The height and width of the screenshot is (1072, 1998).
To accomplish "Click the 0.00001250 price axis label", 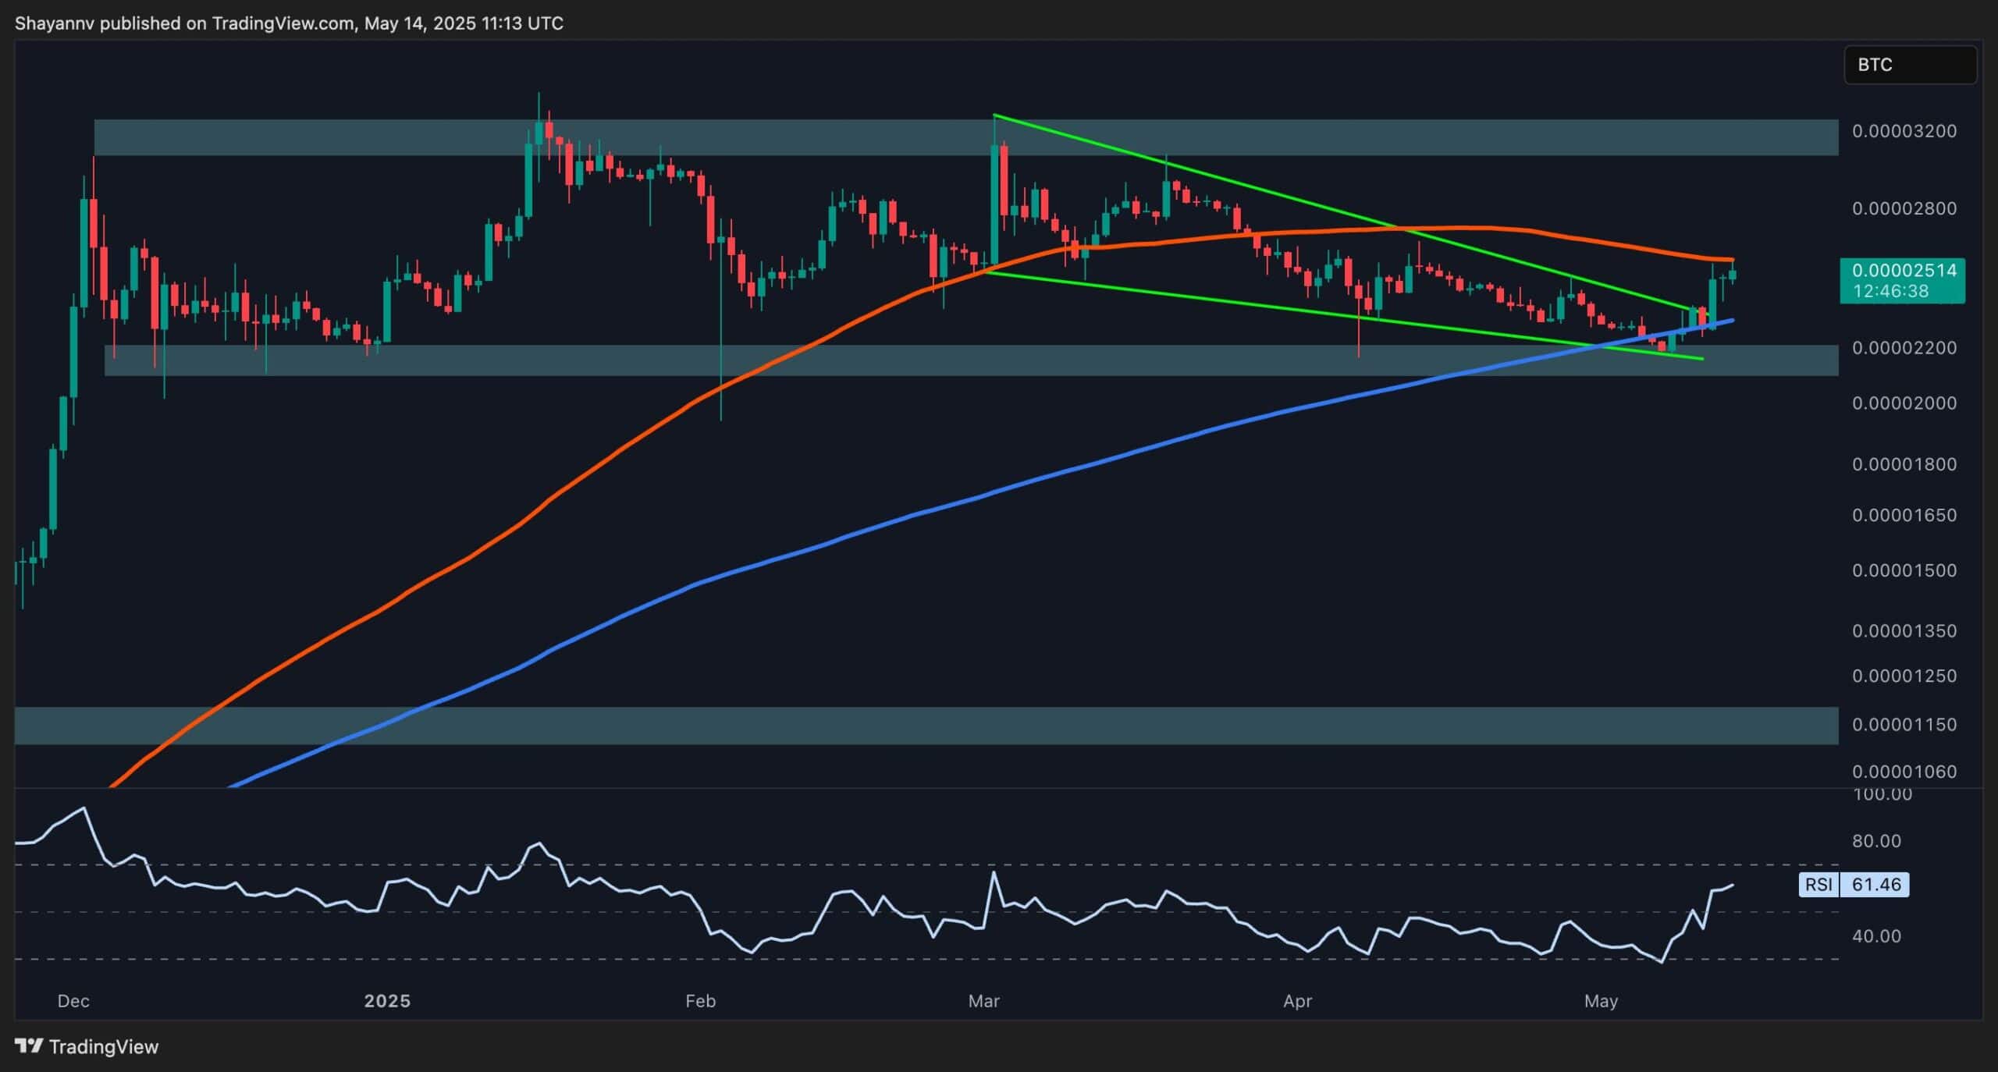I will (1904, 676).
